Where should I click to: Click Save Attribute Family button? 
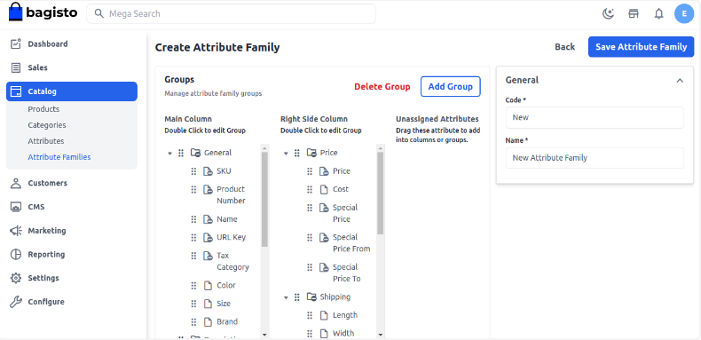[641, 47]
